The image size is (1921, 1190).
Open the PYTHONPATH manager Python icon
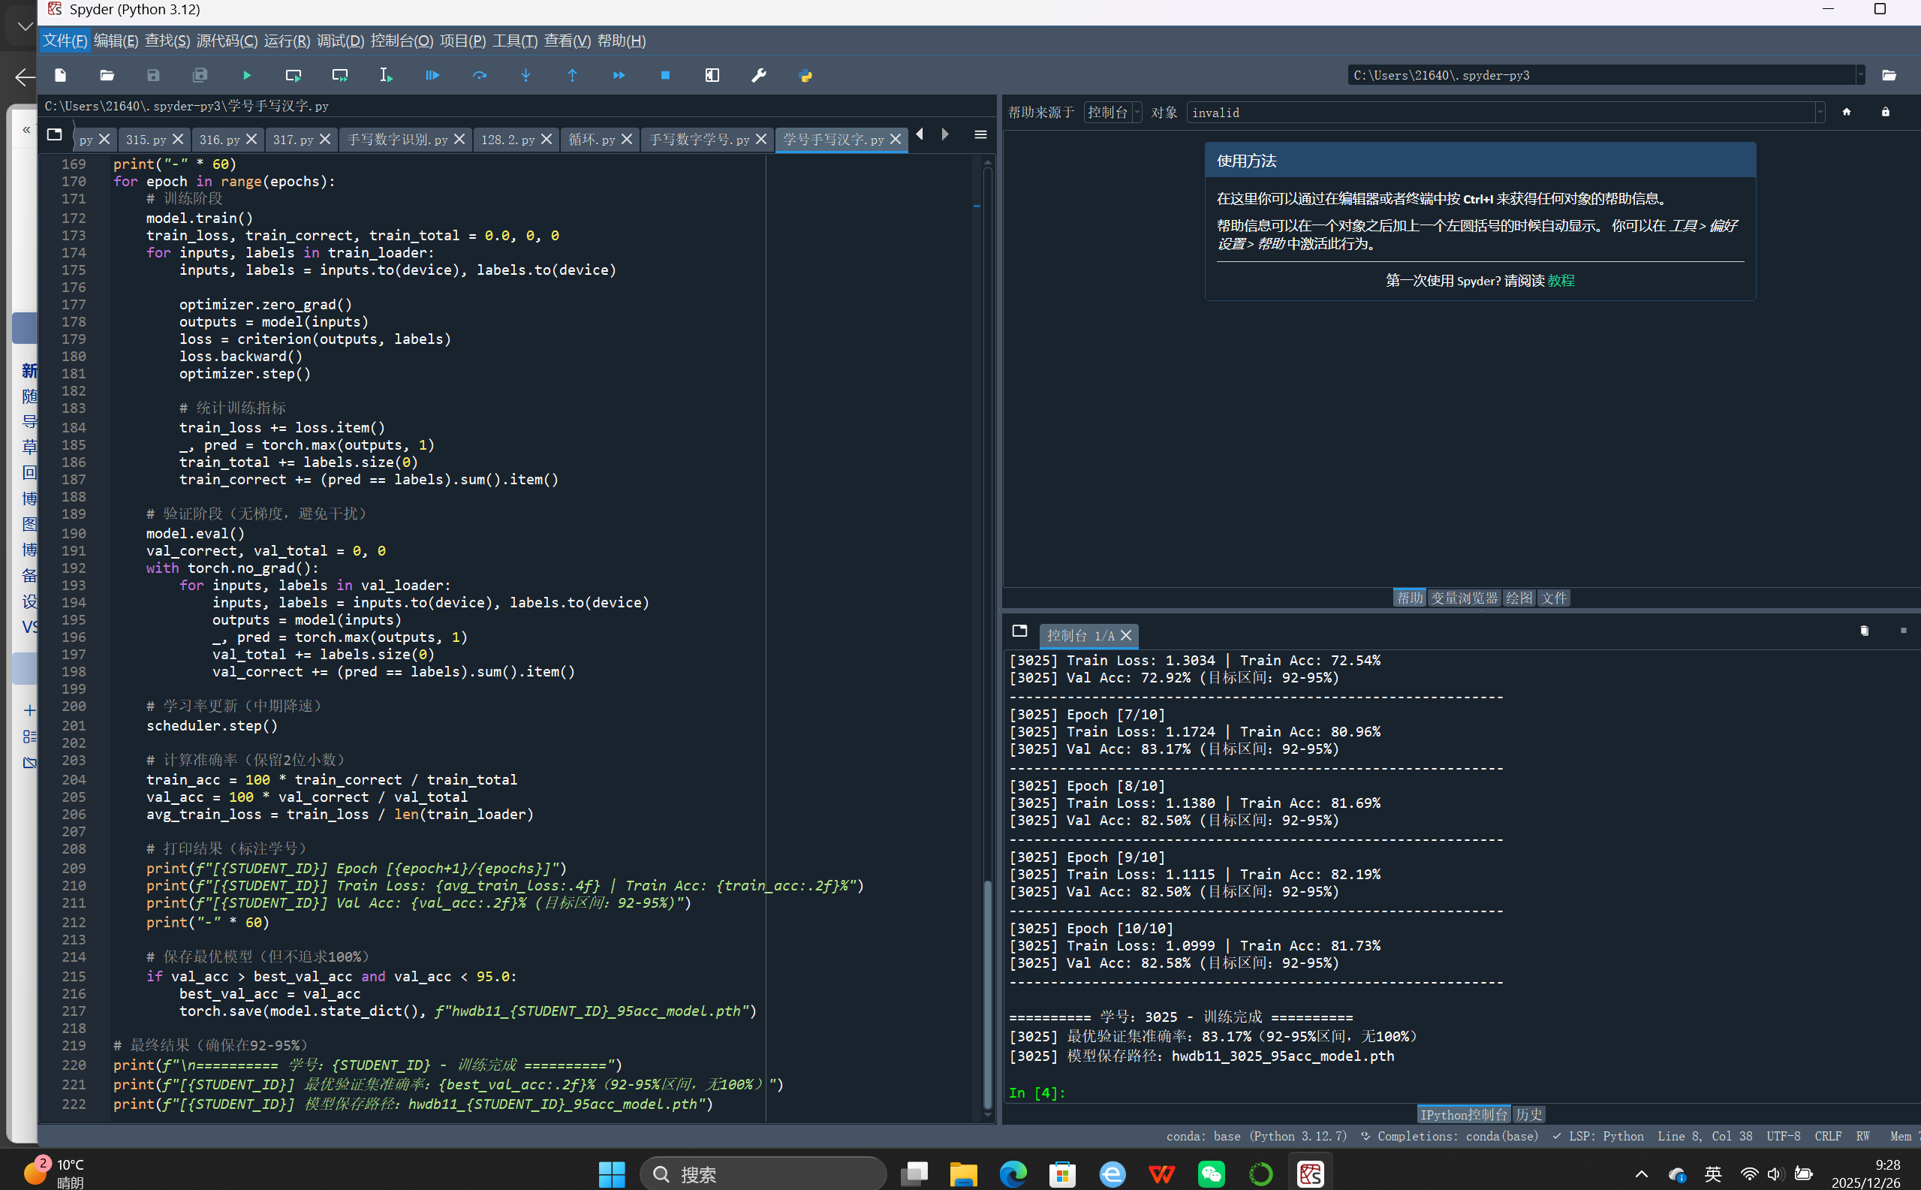(x=805, y=76)
